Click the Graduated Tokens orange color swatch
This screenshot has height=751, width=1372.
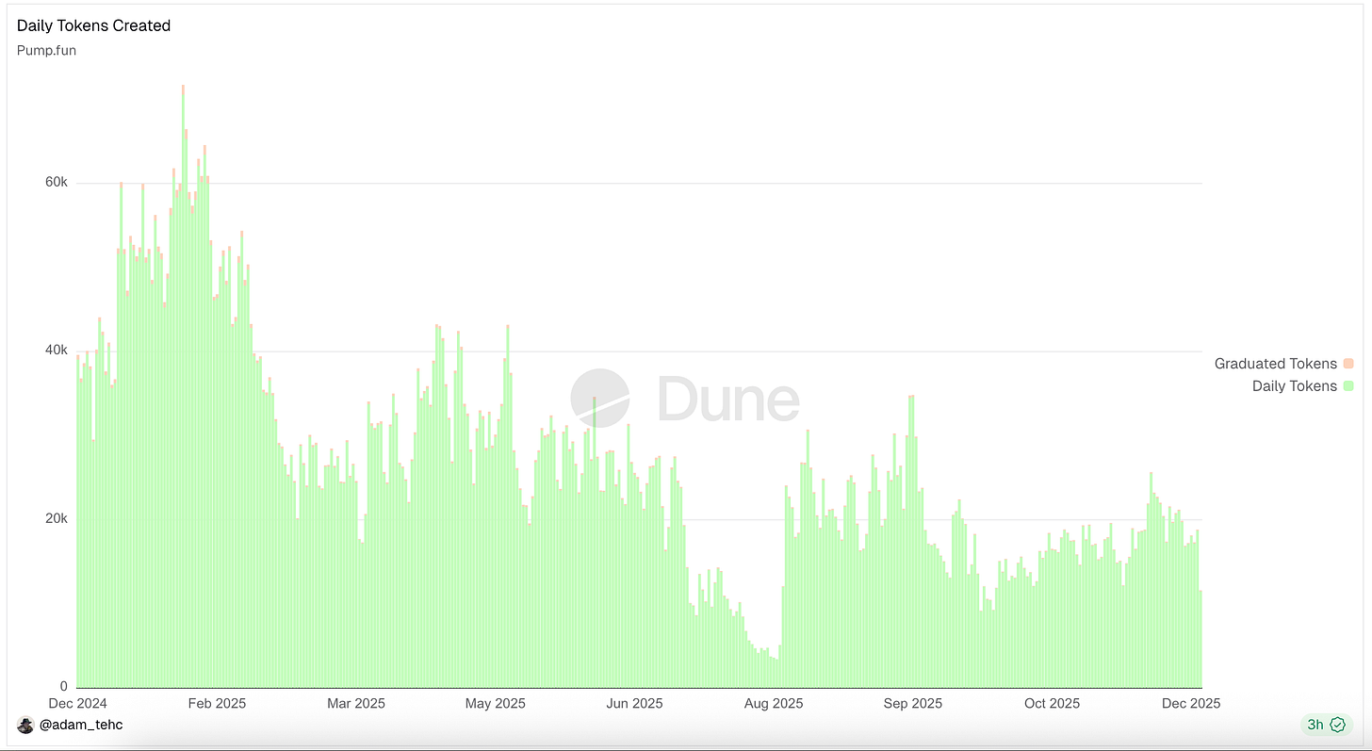coord(1348,364)
